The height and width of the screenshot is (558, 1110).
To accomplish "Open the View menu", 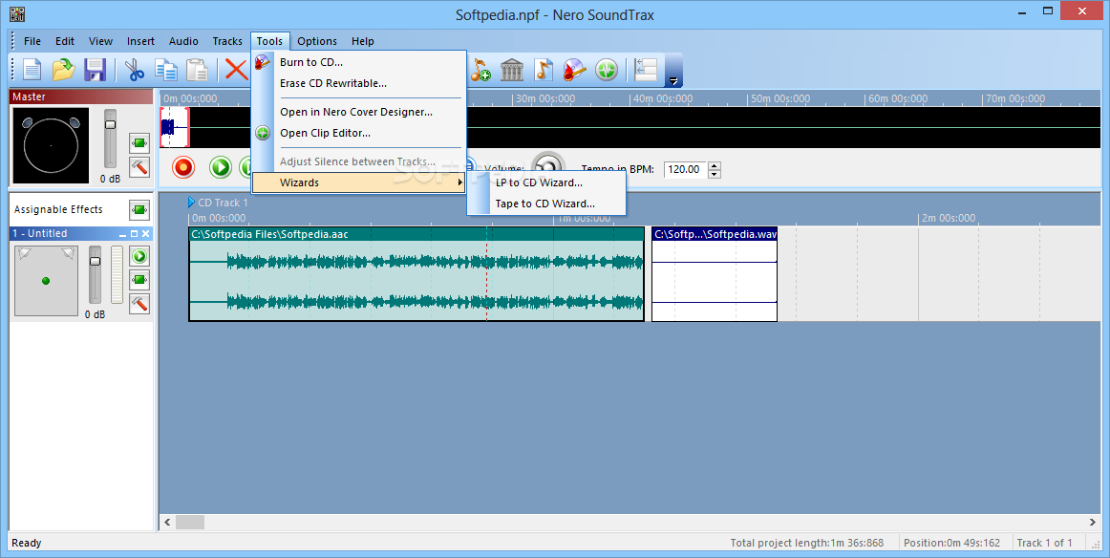I will coord(100,41).
